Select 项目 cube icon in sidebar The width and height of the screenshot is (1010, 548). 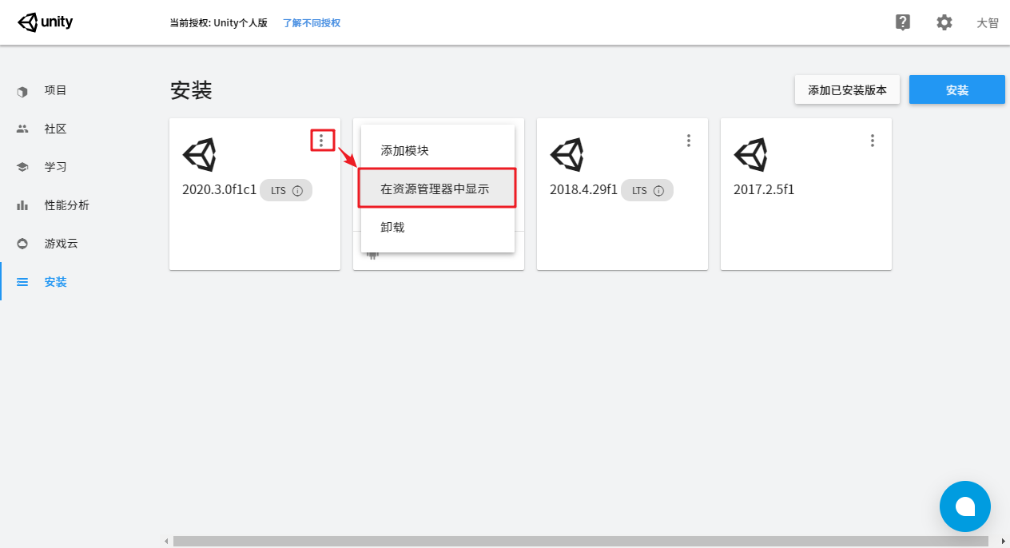point(22,91)
